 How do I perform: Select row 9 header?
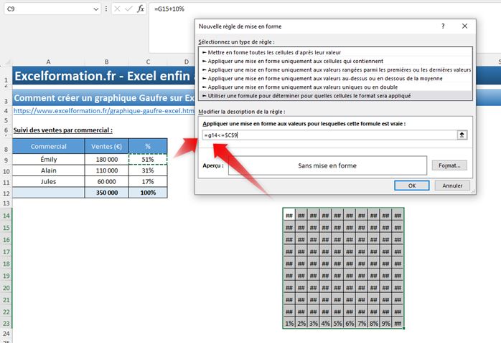pyautogui.click(x=6, y=160)
